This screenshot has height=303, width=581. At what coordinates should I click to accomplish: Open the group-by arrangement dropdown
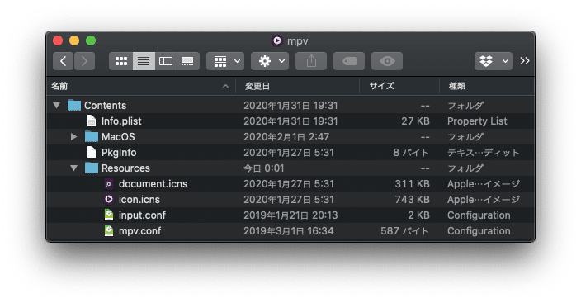[x=225, y=61]
